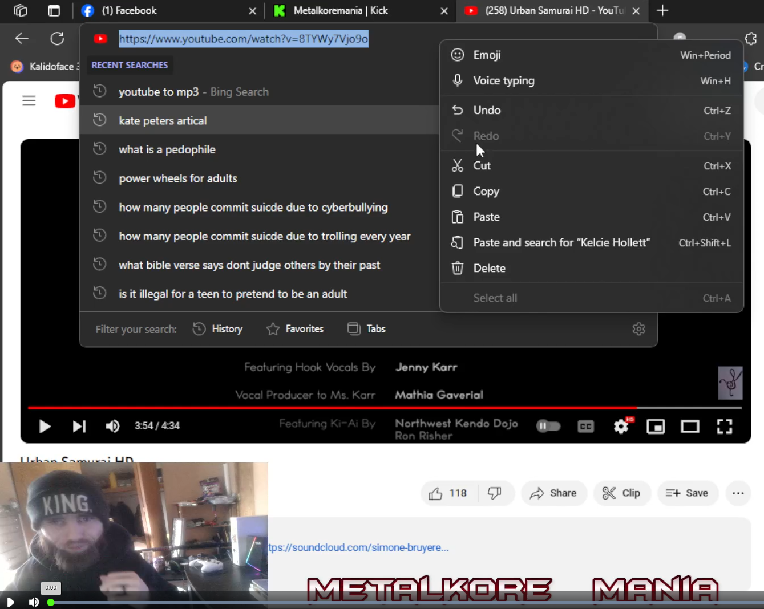
Task: Open YouTube player settings gear
Action: [621, 426]
